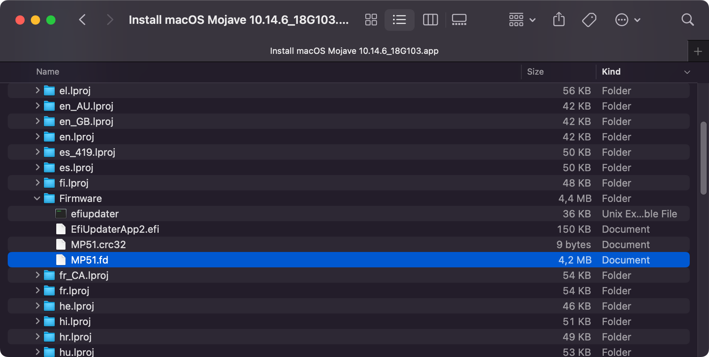Image resolution: width=709 pixels, height=357 pixels.
Task: Click the MP51.crc32 document icon
Action: click(x=61, y=244)
